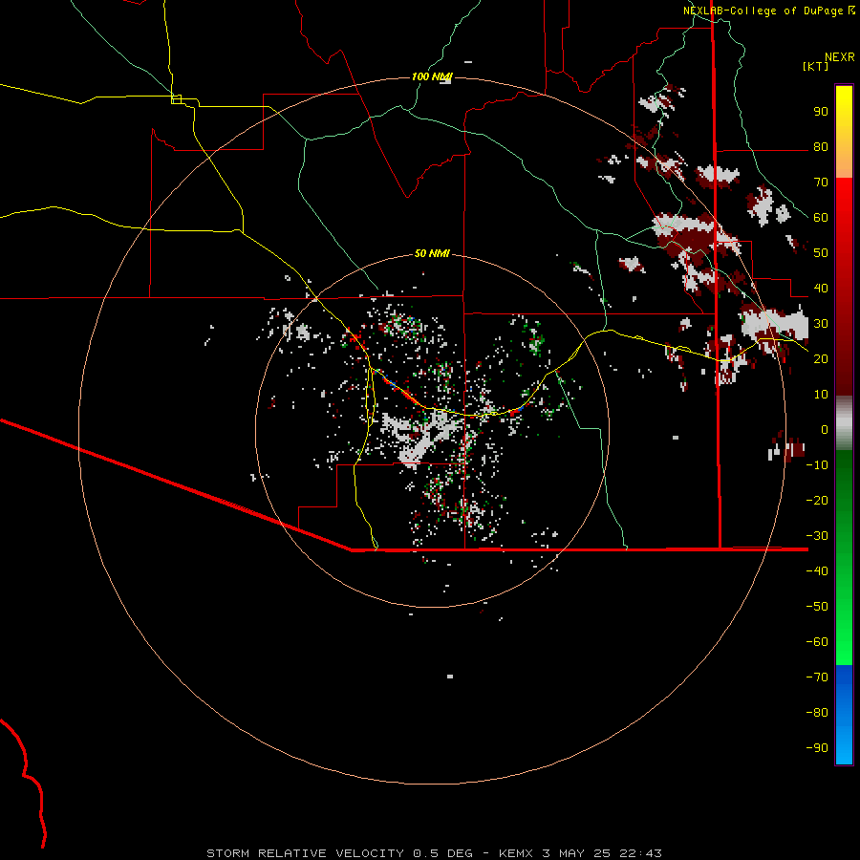Image resolution: width=860 pixels, height=860 pixels.
Task: Click the 10 value on velocity scale
Action: pyautogui.click(x=821, y=395)
